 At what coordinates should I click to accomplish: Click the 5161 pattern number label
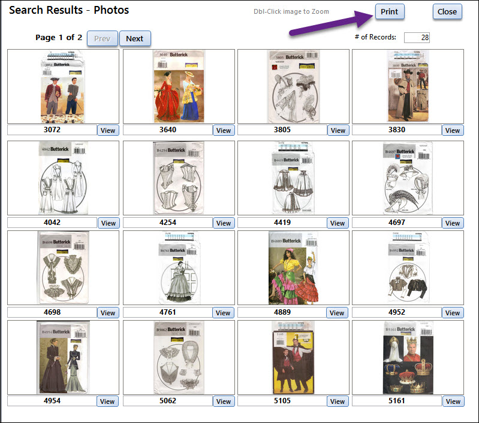pyautogui.click(x=397, y=400)
